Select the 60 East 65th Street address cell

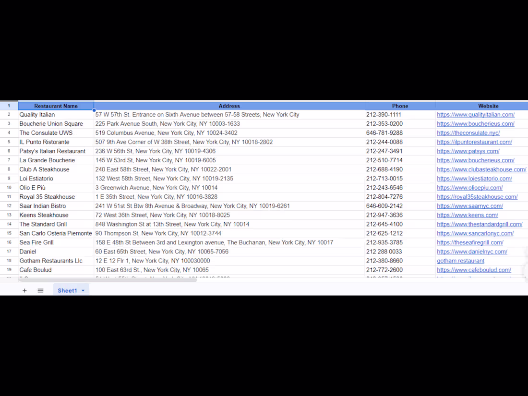[x=229, y=252]
